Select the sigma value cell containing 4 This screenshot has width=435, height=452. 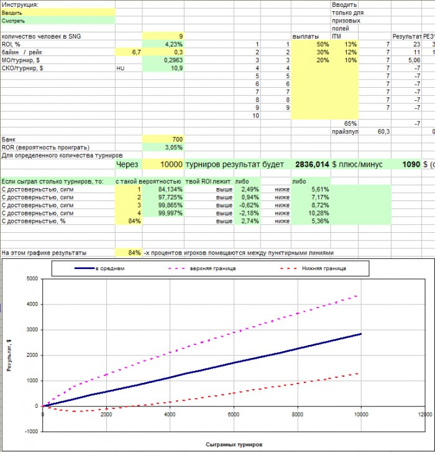coord(129,214)
